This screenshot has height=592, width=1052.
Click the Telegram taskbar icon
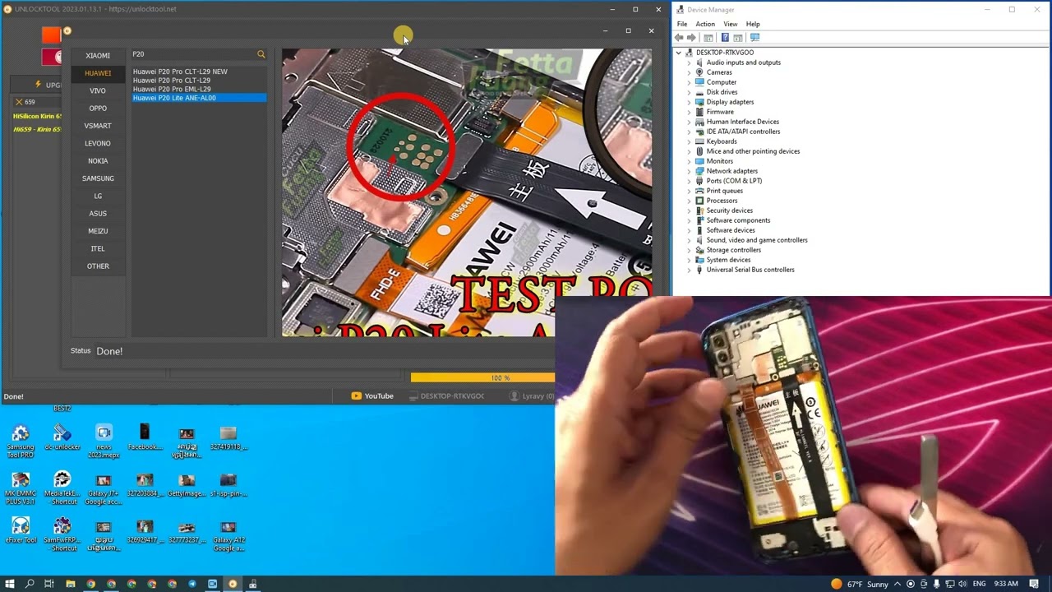[192, 584]
